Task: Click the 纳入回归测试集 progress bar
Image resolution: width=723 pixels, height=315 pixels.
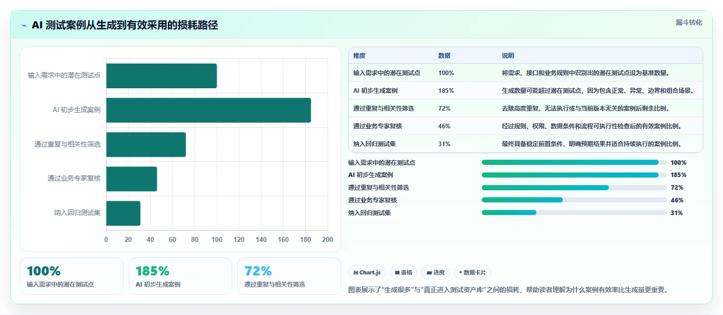Action: tap(574, 213)
